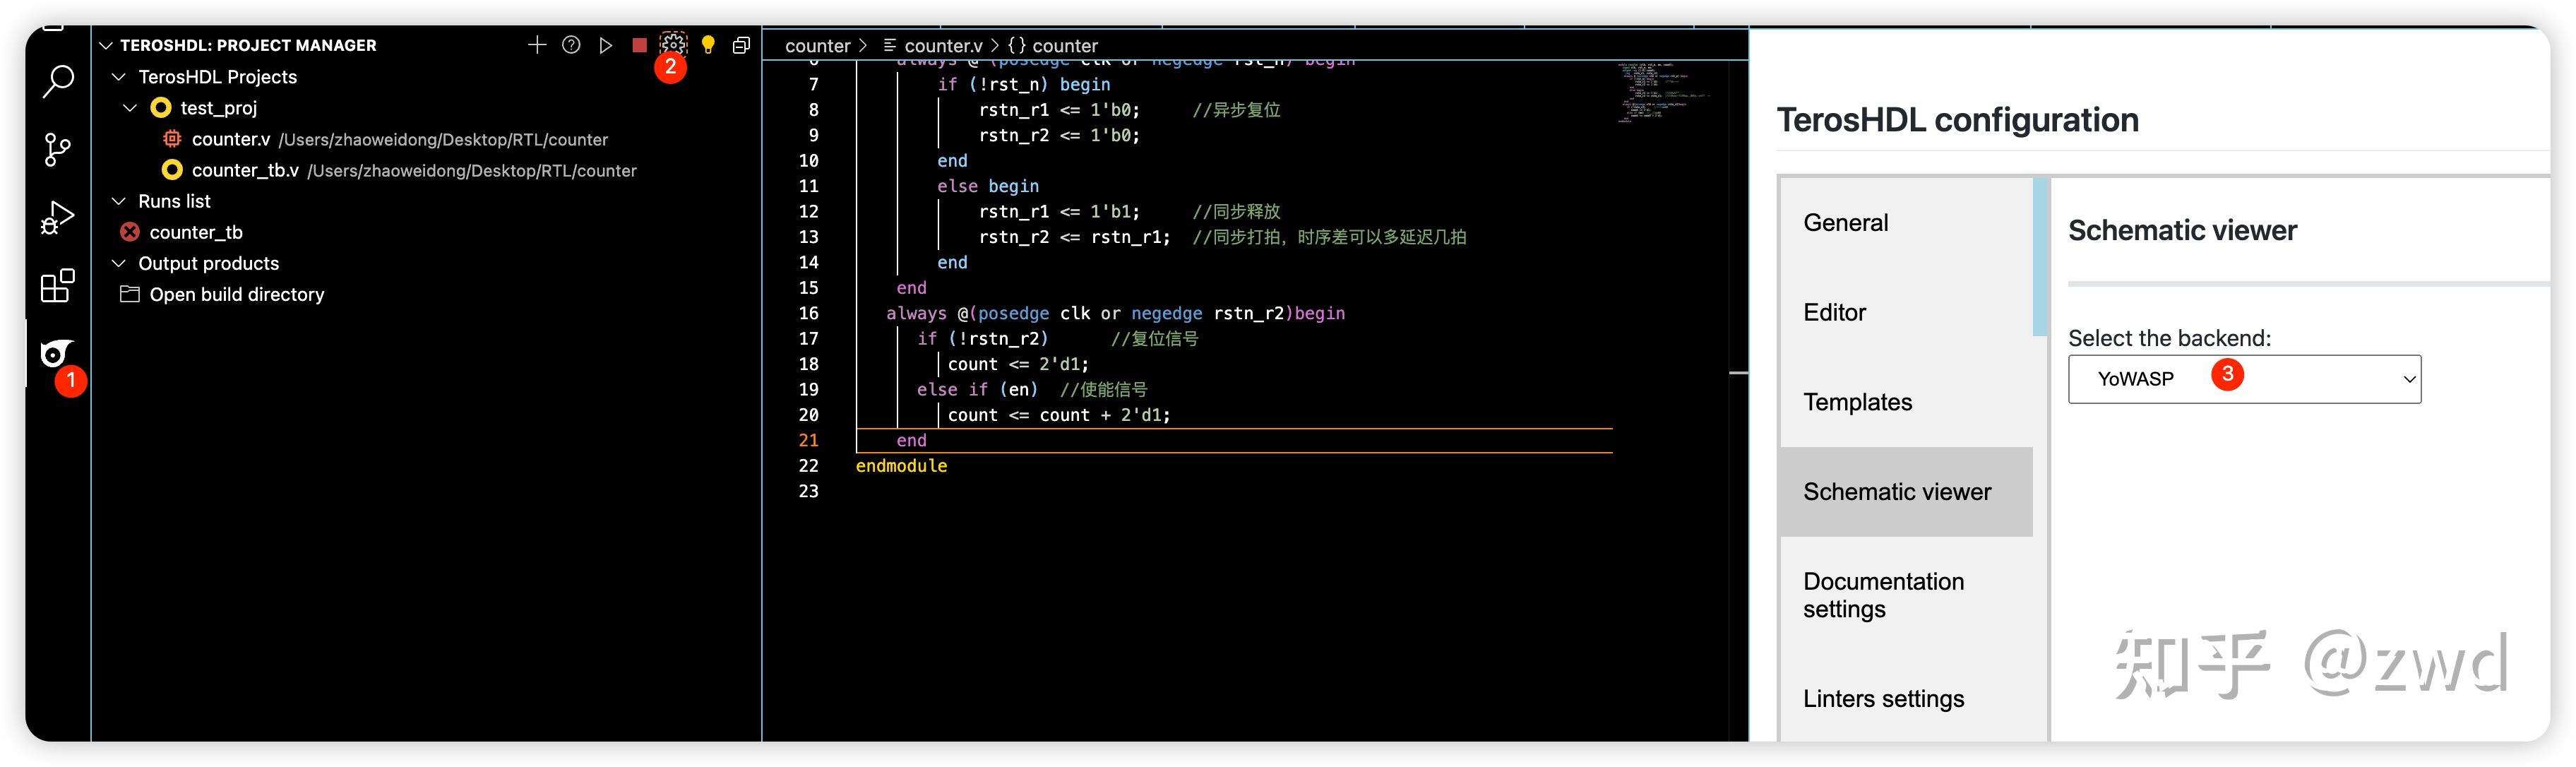Click the plus add-project icon

click(537, 45)
